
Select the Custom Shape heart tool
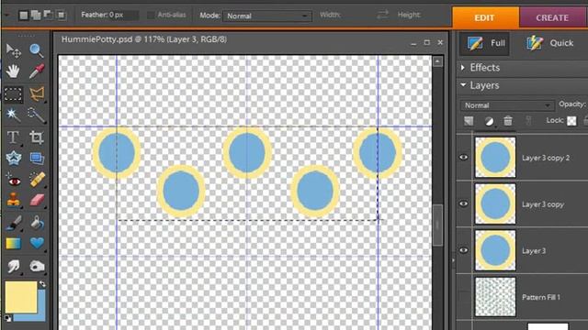point(37,243)
